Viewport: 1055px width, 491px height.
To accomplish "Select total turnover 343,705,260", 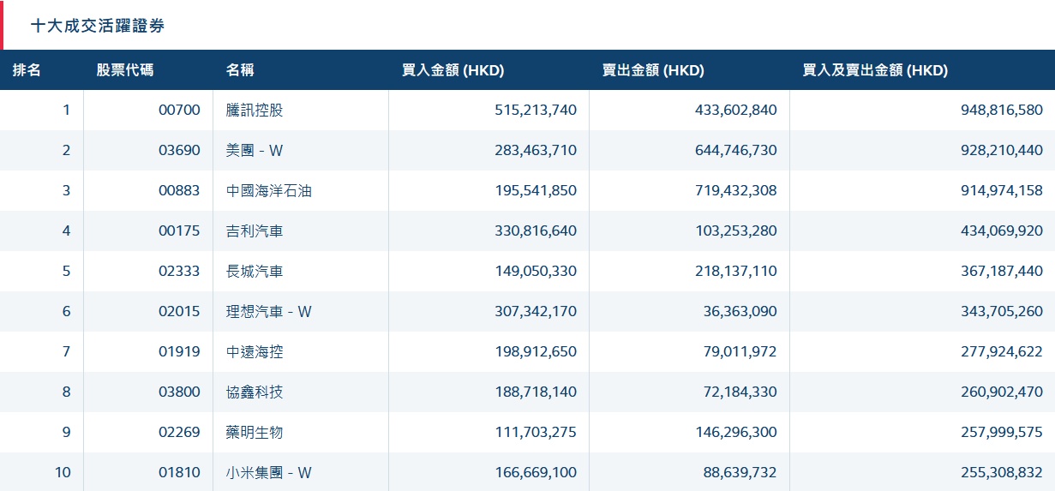I will pos(1001,311).
